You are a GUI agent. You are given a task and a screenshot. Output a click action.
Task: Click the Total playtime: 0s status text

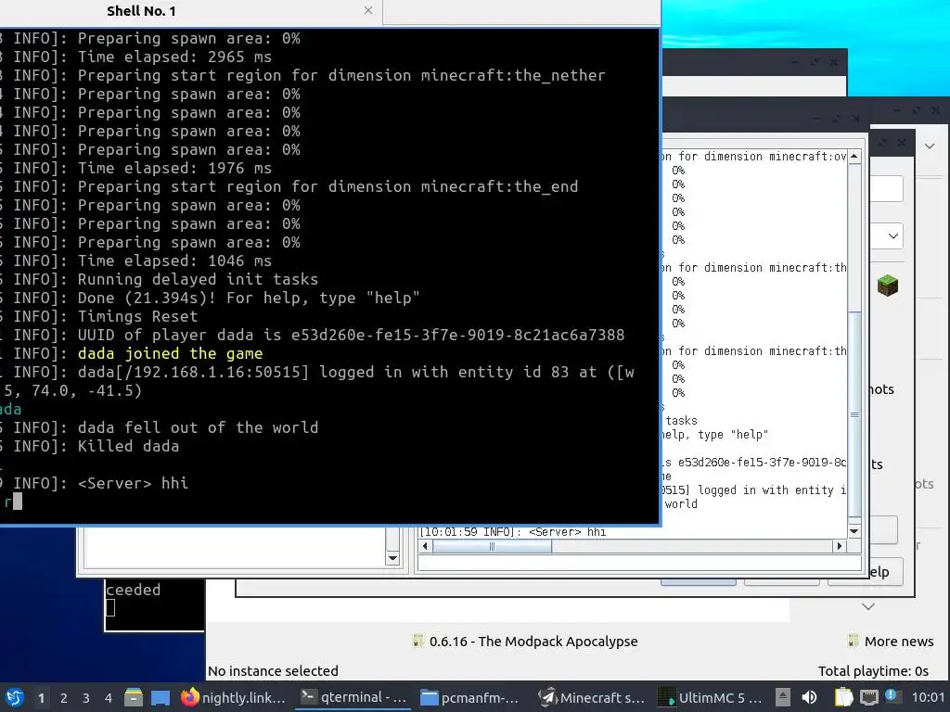point(873,671)
